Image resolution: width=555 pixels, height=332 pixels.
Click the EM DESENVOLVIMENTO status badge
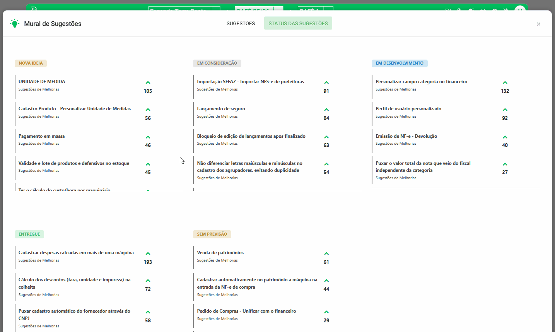coord(400,63)
